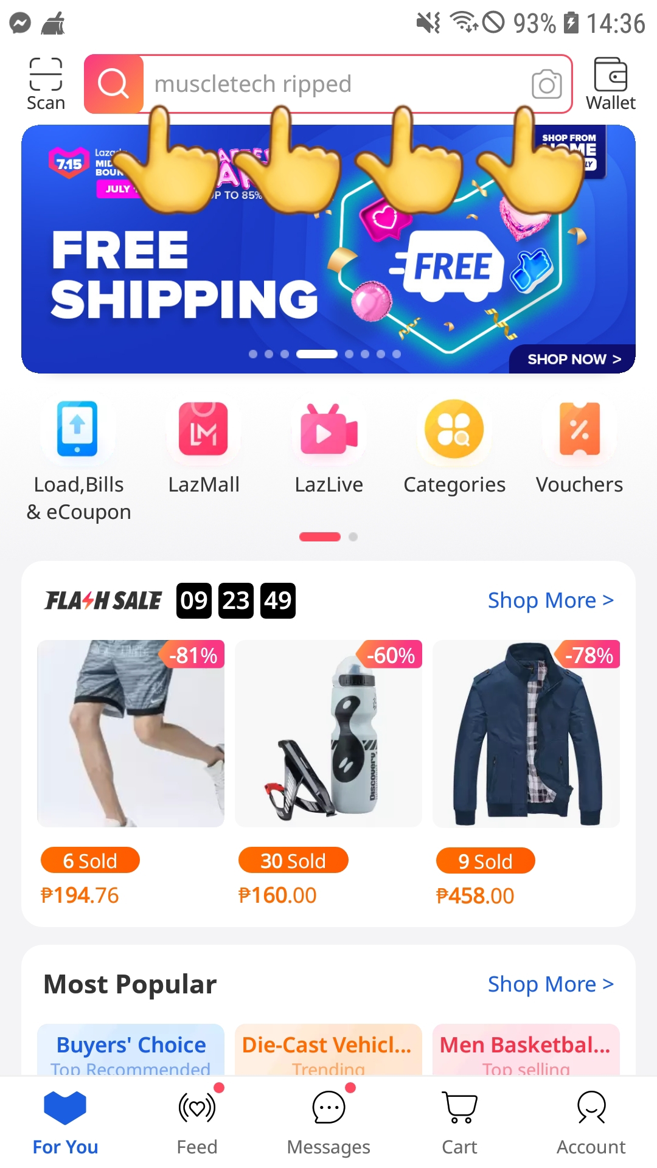
Task: Switch to the Messages tab
Action: point(328,1122)
